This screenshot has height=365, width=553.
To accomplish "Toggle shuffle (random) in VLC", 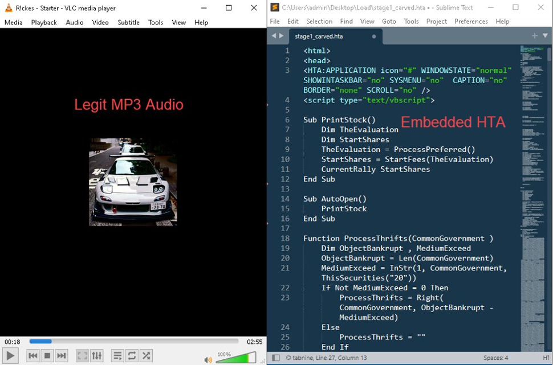I will point(146,356).
